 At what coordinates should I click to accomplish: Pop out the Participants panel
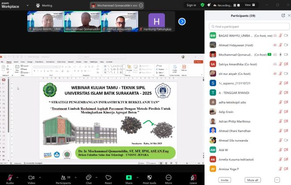283,15
